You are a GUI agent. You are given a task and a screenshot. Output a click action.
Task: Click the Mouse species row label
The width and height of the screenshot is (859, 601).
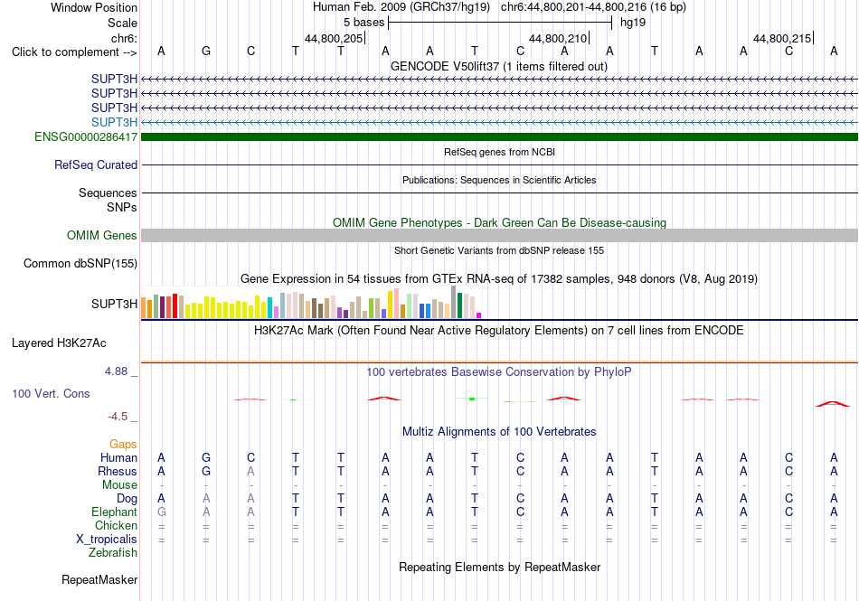(119, 485)
